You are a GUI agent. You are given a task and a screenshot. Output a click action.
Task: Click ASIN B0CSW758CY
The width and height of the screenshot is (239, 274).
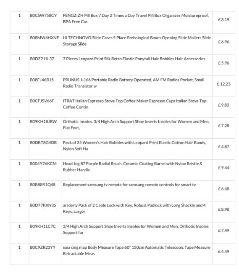point(43,16)
